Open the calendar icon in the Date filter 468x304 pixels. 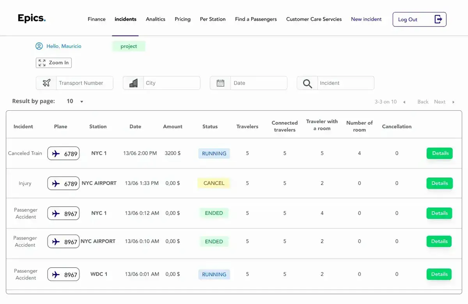(x=220, y=83)
